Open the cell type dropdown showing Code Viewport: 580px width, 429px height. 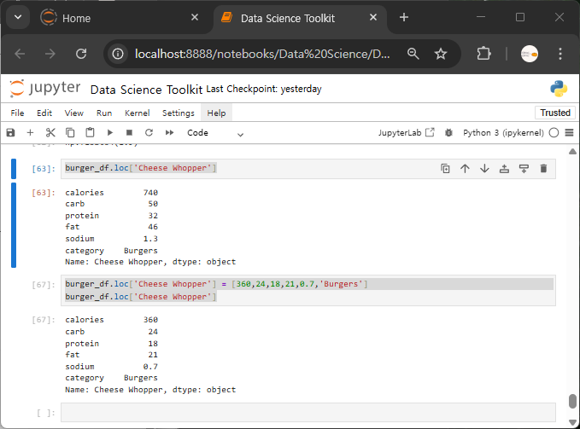point(215,133)
